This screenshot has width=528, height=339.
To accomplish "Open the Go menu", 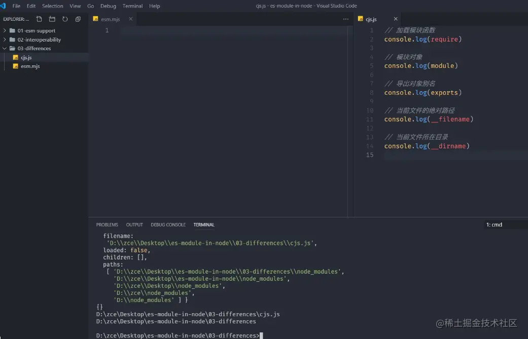I will [x=91, y=6].
